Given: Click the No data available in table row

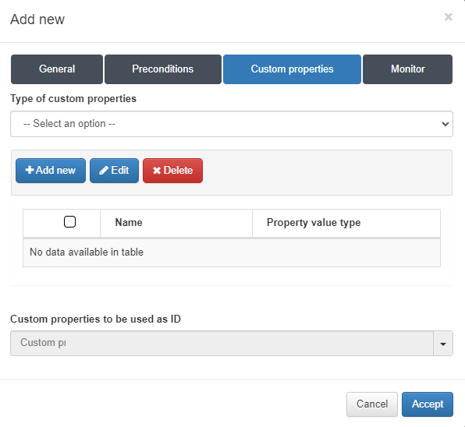Looking at the screenshot, I should pyautogui.click(x=232, y=252).
